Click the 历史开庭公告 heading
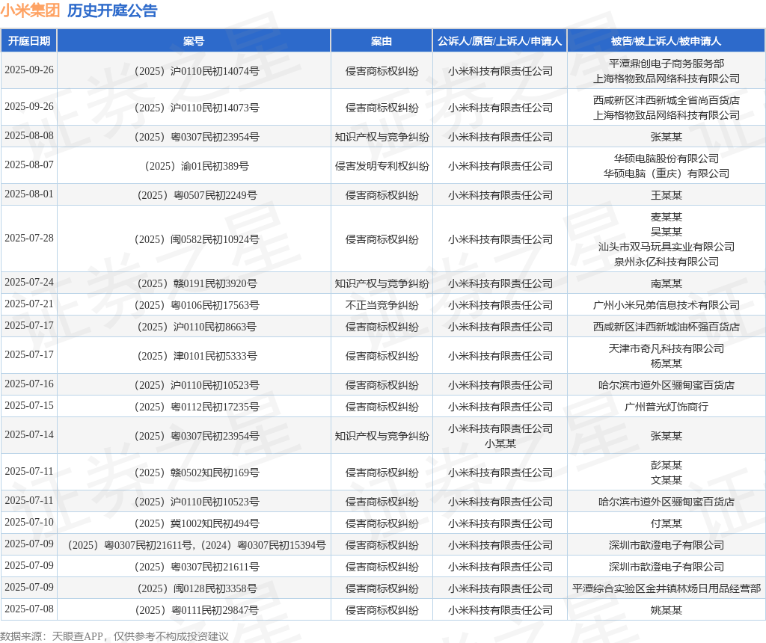 112,10
